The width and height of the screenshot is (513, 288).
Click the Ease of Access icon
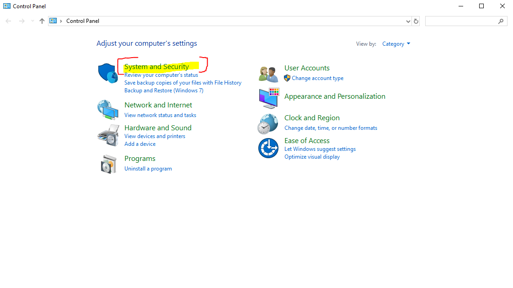click(268, 148)
